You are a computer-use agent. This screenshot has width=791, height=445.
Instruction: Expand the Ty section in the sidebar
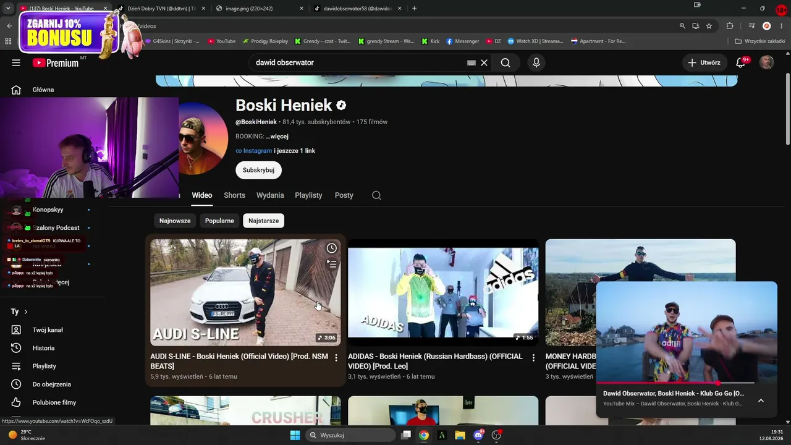20,311
